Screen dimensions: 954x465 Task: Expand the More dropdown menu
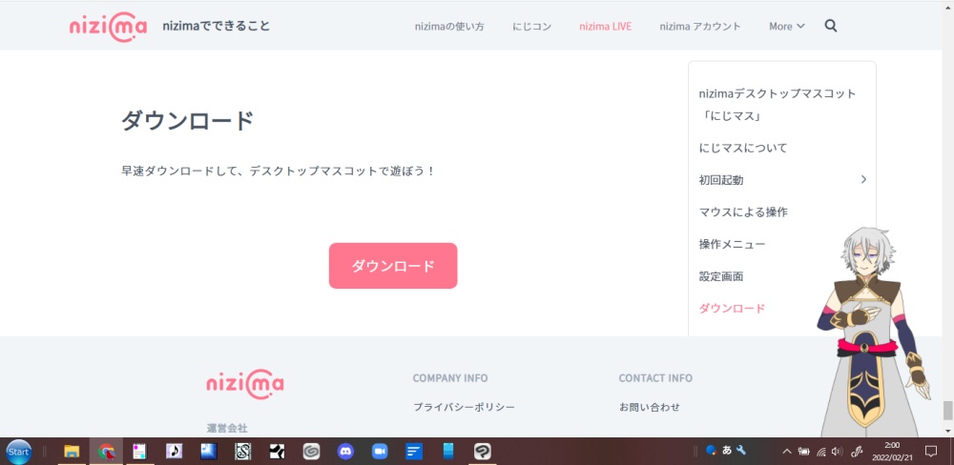(787, 26)
